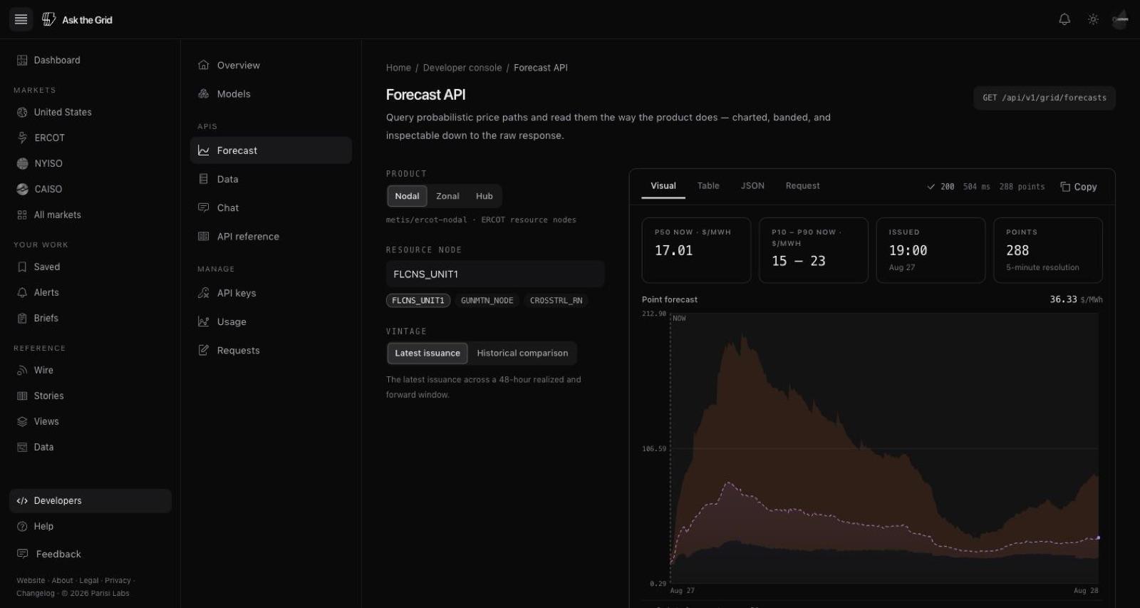Viewport: 1140px width, 608px height.
Task: Click the Points 288 stat card
Action: click(x=1048, y=250)
